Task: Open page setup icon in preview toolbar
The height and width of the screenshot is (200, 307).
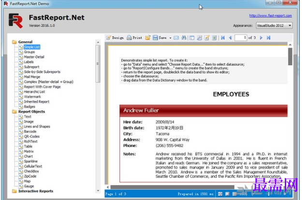Action: (x=199, y=38)
